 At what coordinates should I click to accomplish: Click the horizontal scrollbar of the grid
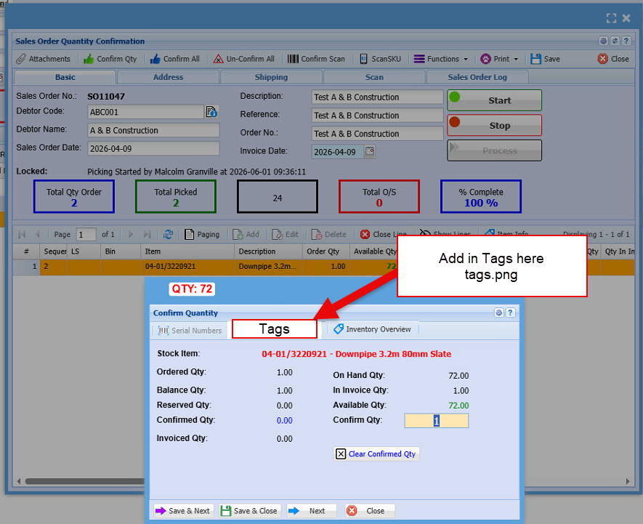coord(84,481)
